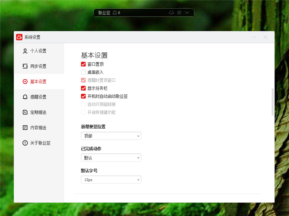The height and width of the screenshot is (216, 289).
Task: Click the 基本设置 heading text
Action: (94, 55)
